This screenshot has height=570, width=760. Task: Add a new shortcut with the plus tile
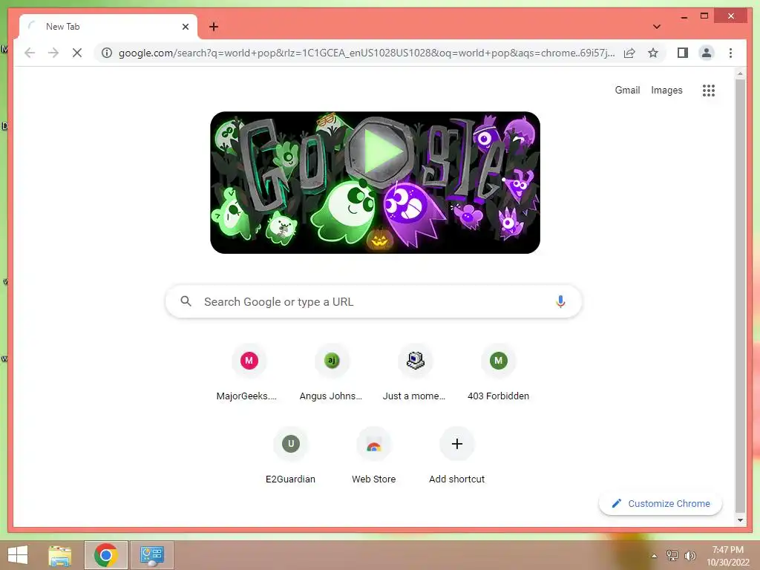click(x=456, y=456)
